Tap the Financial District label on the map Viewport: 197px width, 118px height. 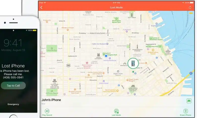137,55
